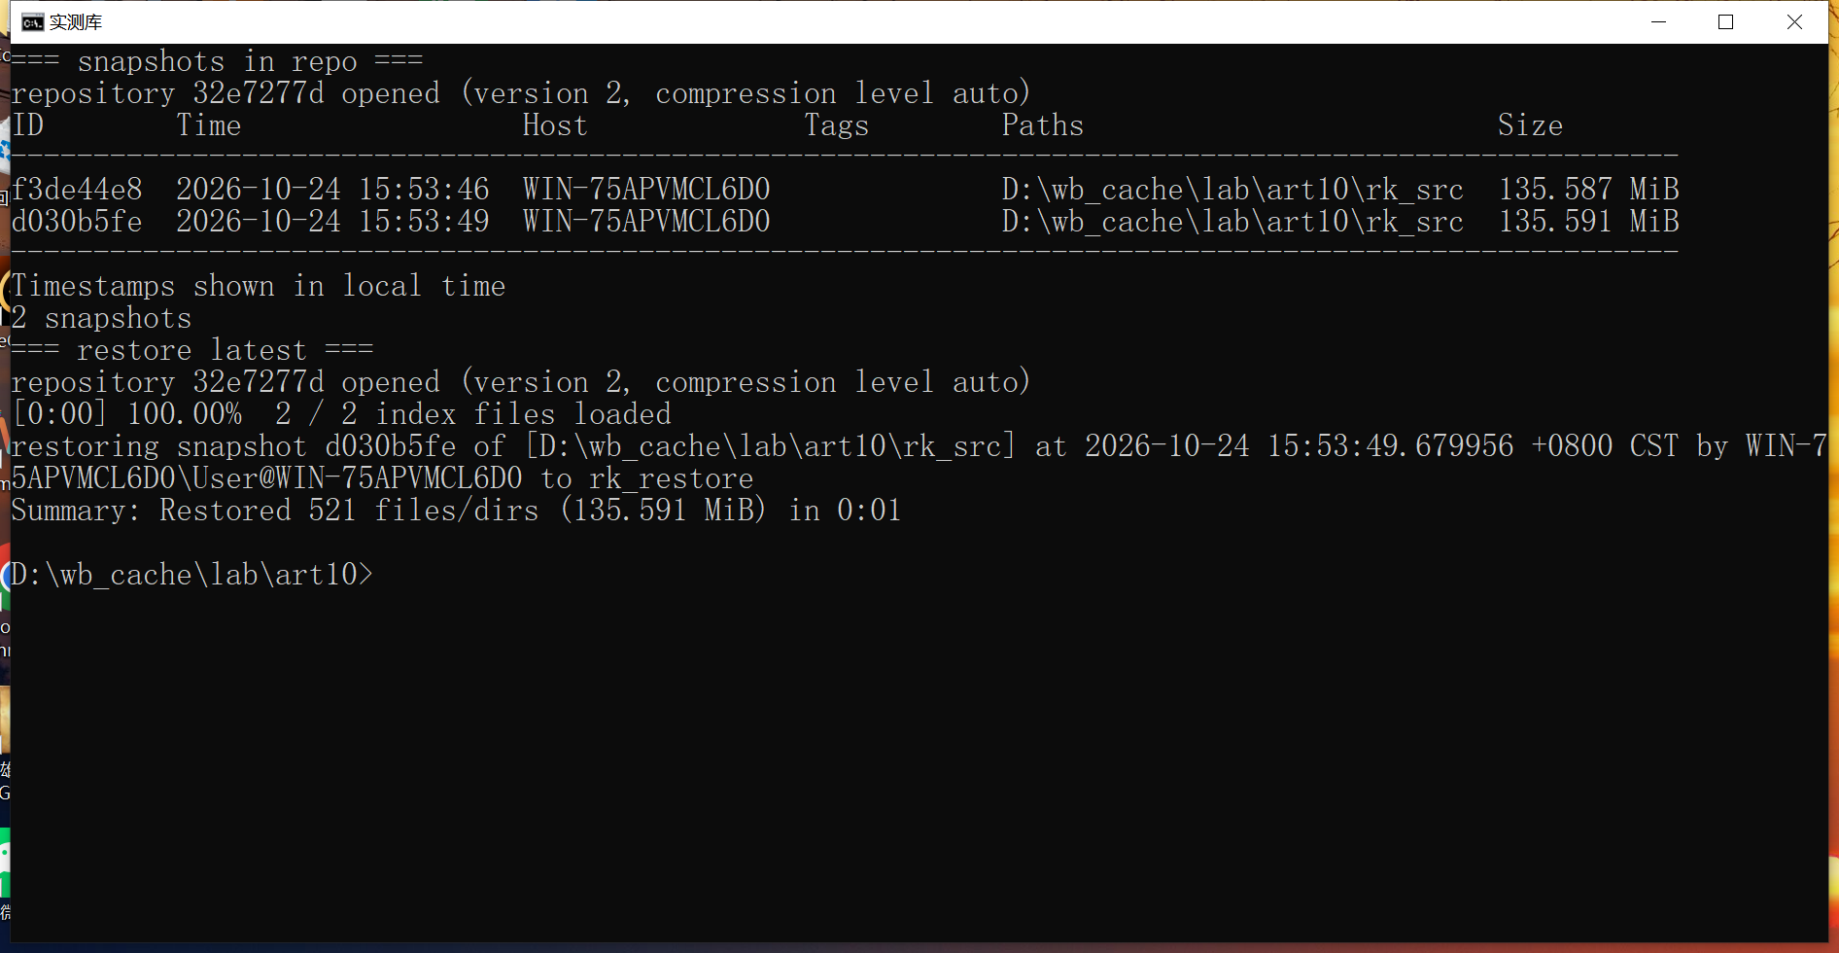Image resolution: width=1839 pixels, height=953 pixels.
Task: Click the 实测库 window title text
Action: point(76,22)
